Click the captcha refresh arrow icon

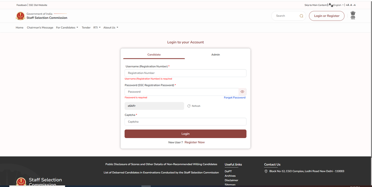[x=189, y=106]
